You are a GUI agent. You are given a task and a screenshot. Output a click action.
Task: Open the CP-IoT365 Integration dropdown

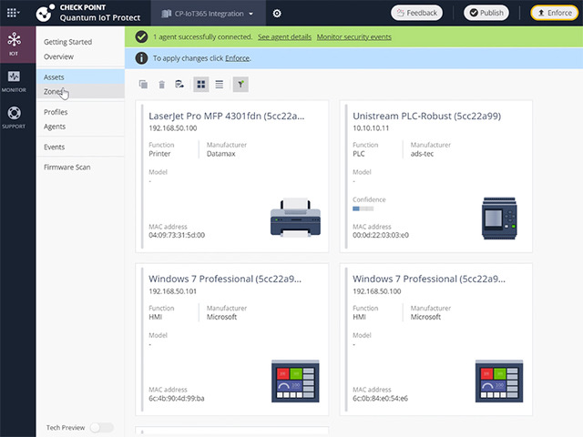208,14
